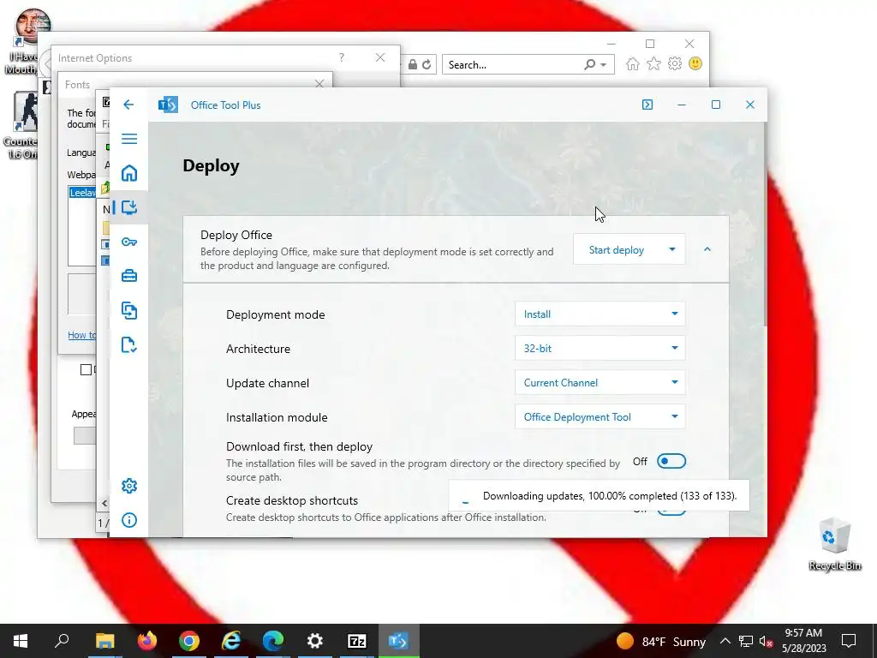Toggle Download first, then deploy switch
The image size is (877, 658).
tap(671, 461)
